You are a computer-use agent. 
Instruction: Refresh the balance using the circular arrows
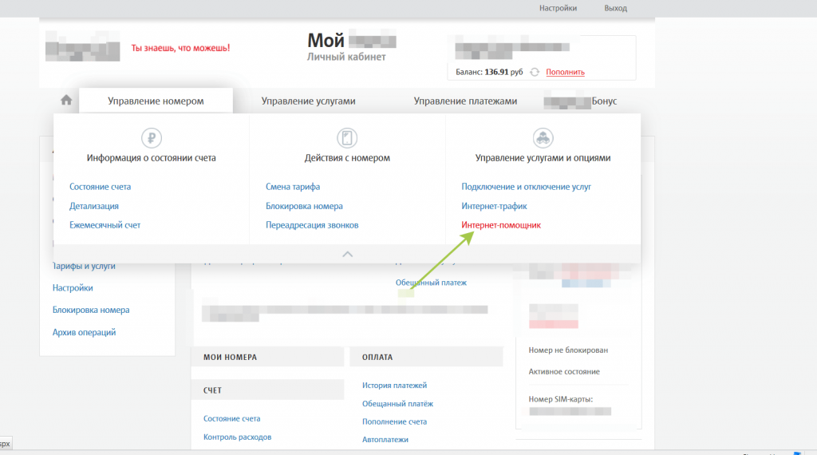(x=535, y=72)
